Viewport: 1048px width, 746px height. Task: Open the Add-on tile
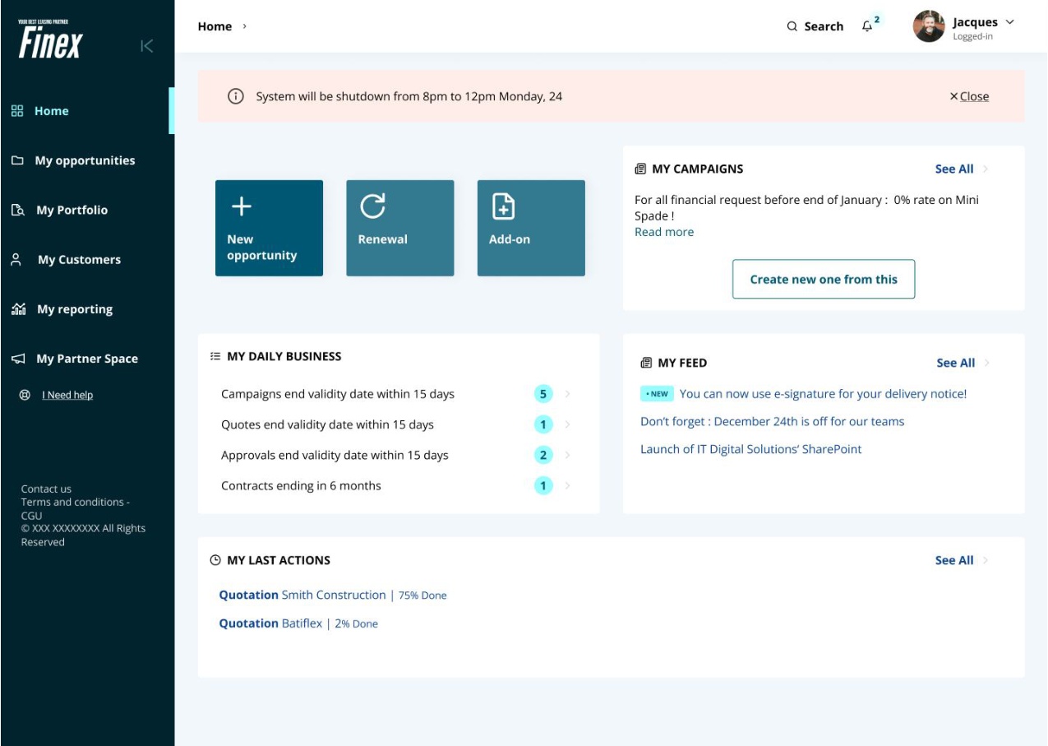(531, 228)
